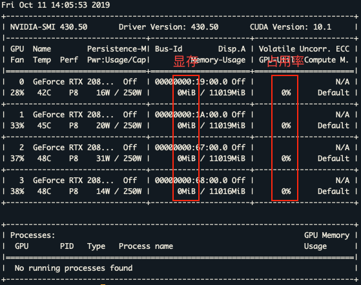Screen dimensions: 361x285
Task: Click the Volatile Uncorr. ECC header
Action: [x=304, y=49]
